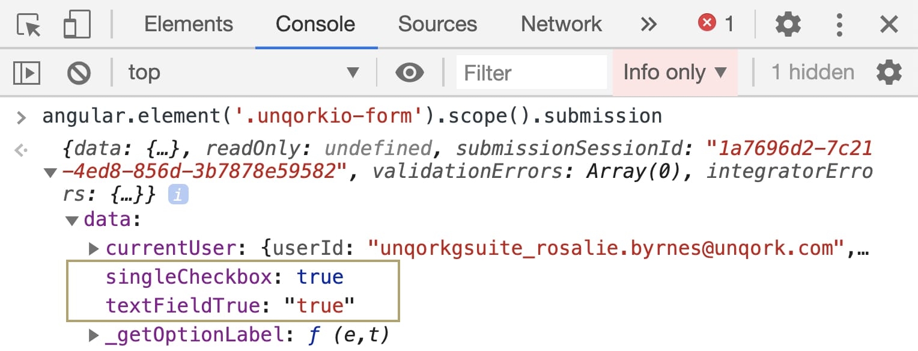This screenshot has width=918, height=351.
Task: Open the Info only log level dropdown
Action: click(675, 73)
